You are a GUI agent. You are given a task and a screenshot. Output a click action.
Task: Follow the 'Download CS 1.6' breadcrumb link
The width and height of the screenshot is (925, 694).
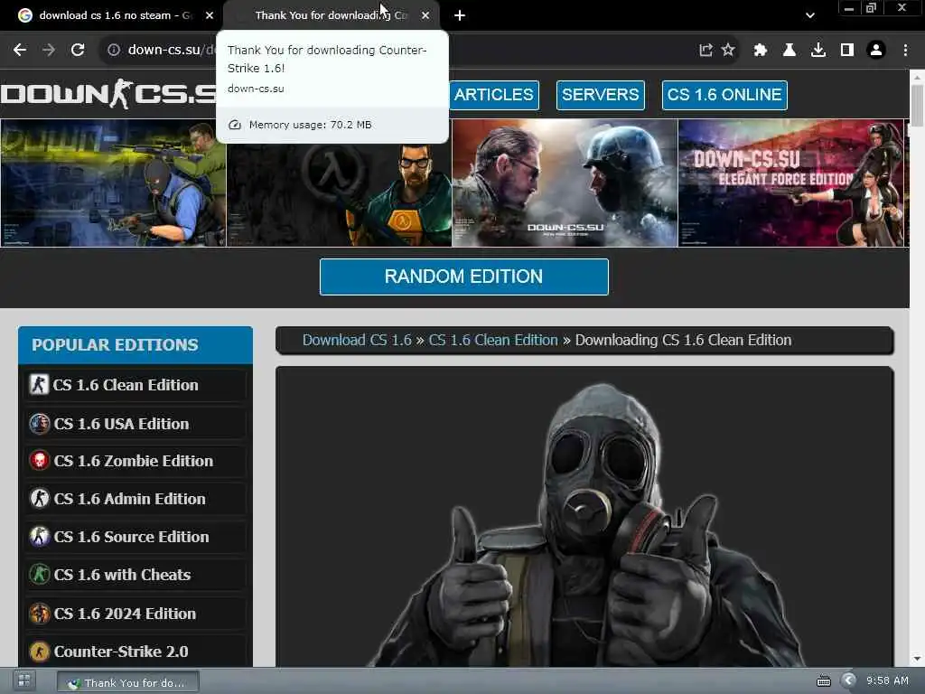[x=357, y=341]
